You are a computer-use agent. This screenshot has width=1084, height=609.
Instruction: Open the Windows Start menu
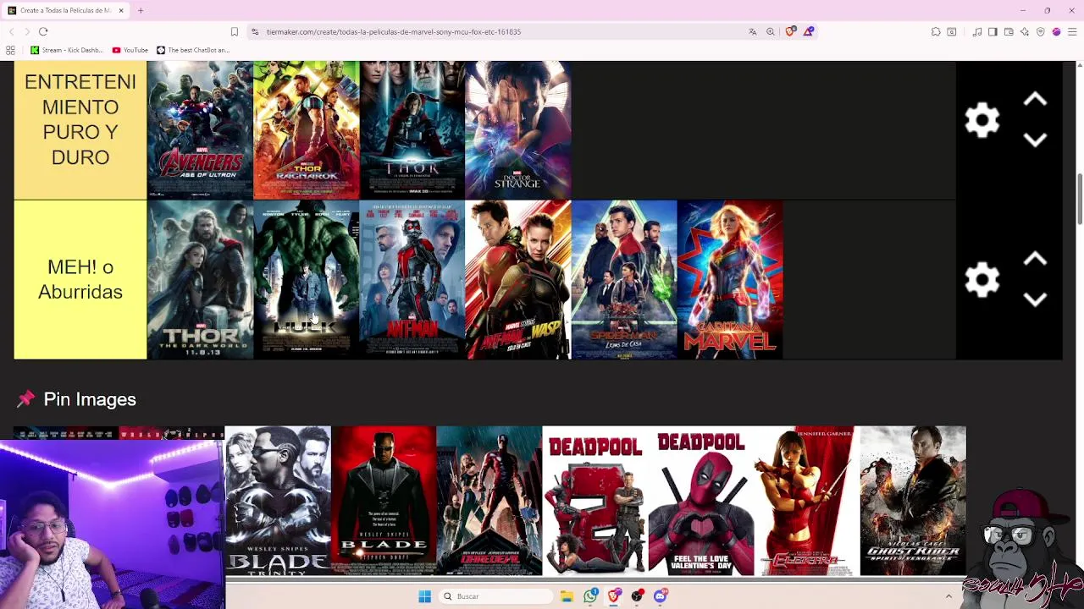pyautogui.click(x=425, y=596)
